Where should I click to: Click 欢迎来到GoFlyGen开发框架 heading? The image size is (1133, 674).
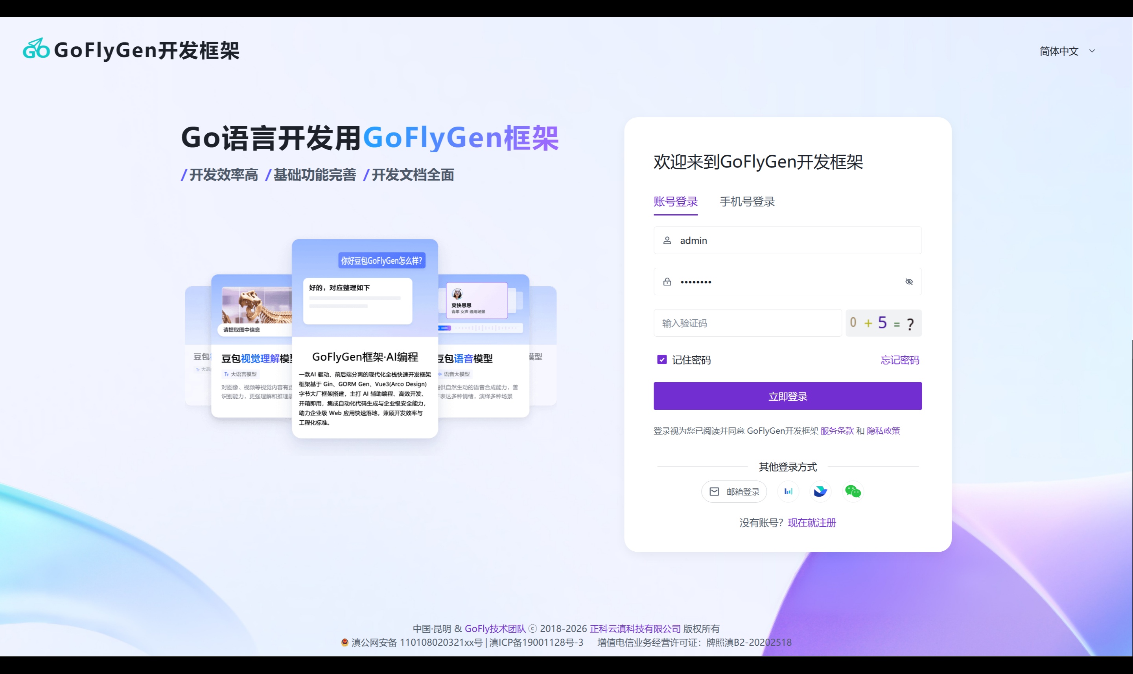click(x=758, y=162)
